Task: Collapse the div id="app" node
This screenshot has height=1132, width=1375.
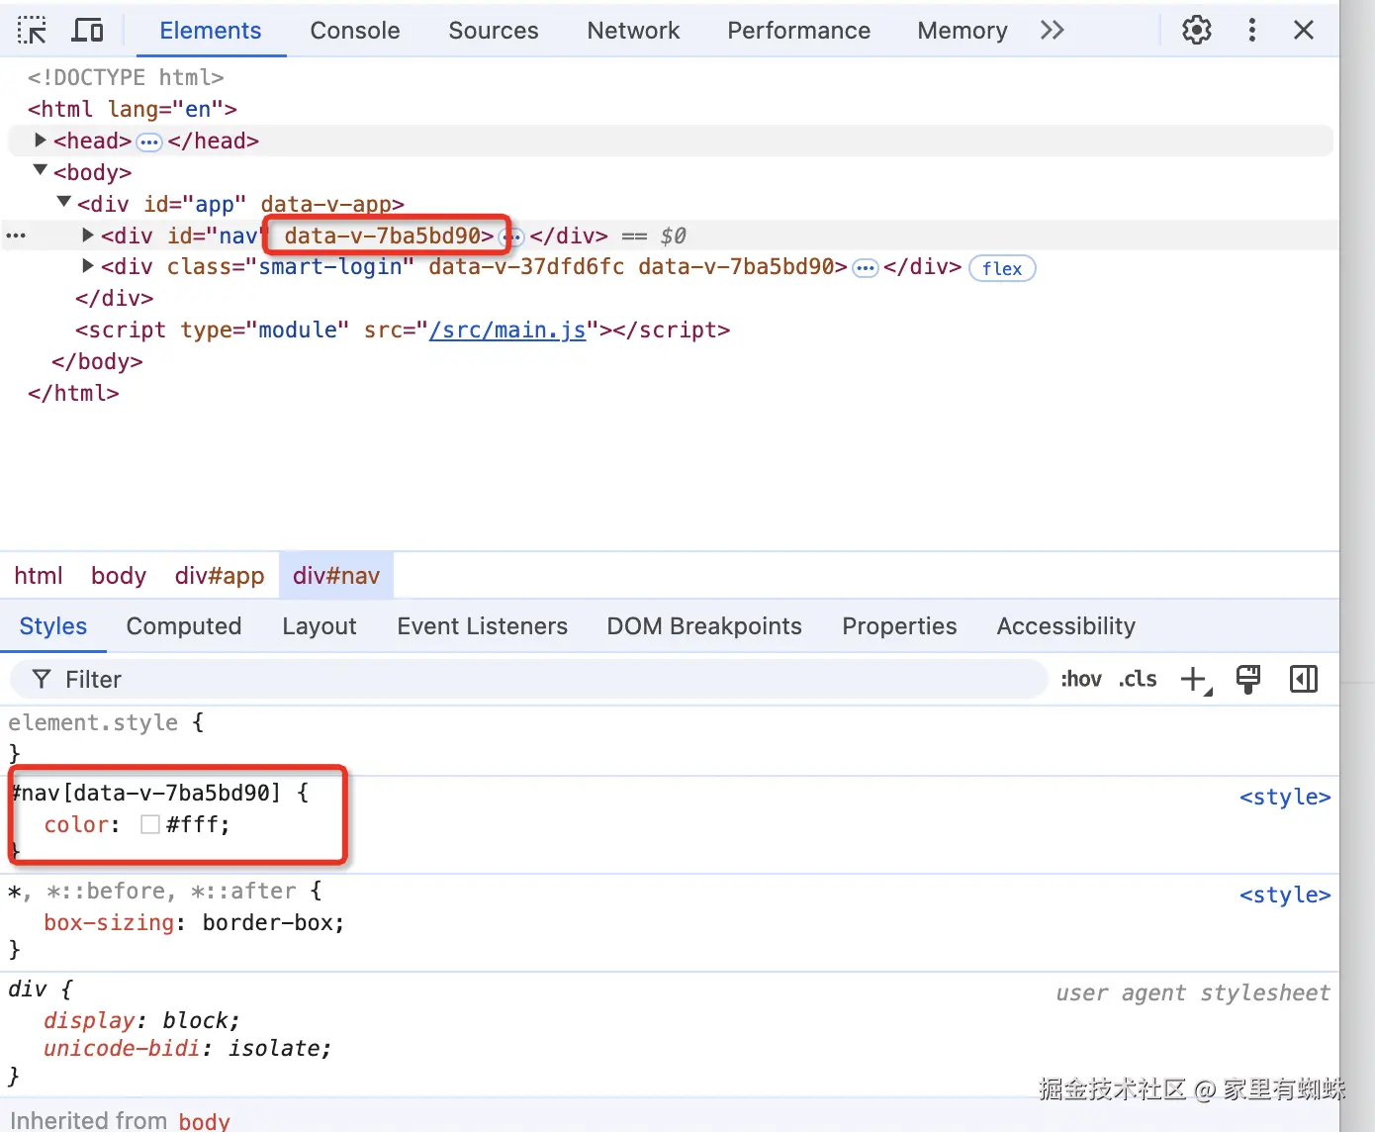Action: [x=64, y=203]
